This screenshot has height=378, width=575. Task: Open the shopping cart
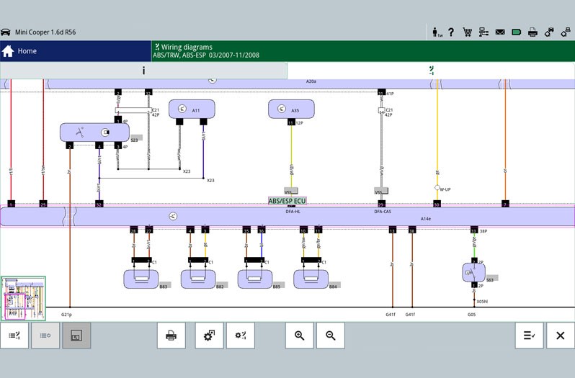click(x=467, y=32)
